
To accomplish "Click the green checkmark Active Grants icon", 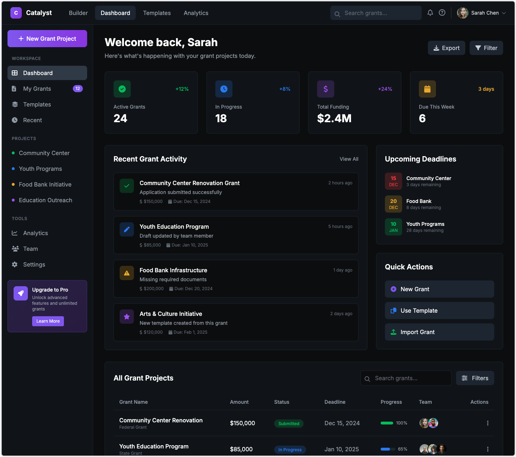I will tap(122, 89).
